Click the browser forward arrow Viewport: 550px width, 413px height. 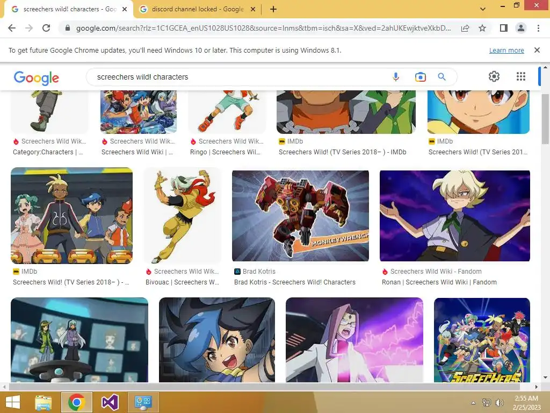[x=29, y=28]
